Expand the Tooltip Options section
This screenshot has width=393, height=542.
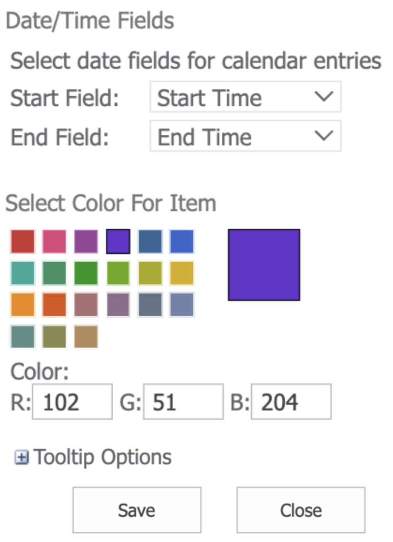click(21, 458)
